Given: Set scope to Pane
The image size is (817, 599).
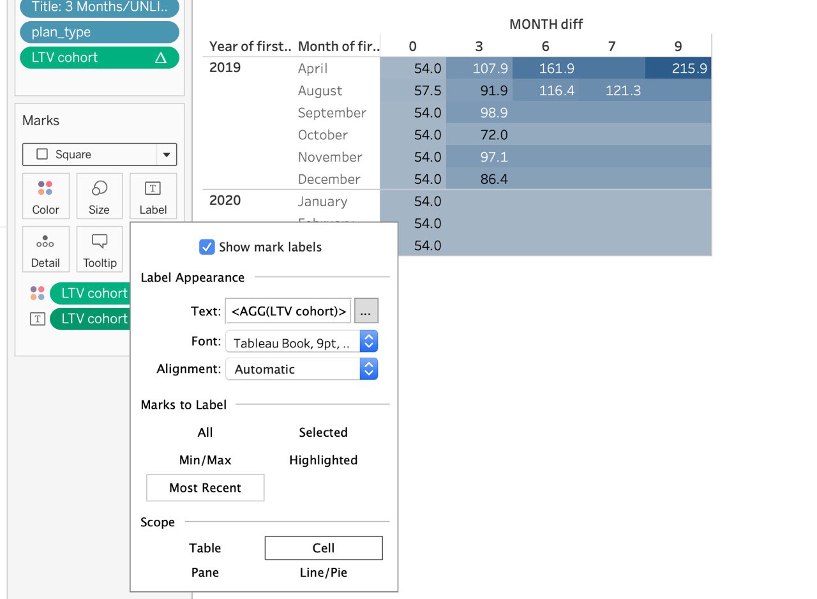Looking at the screenshot, I should 205,573.
